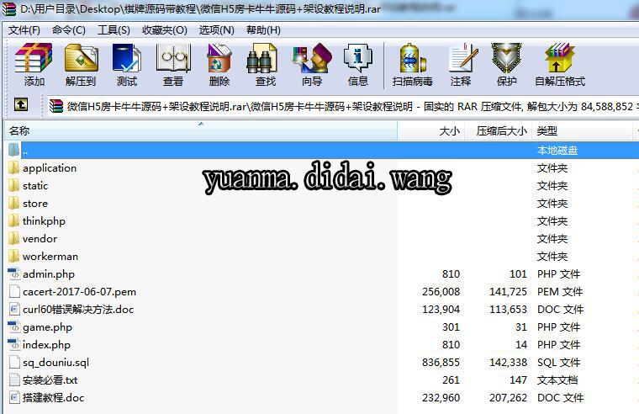639x414 pixels.
Task: Click the thinkphp folder icon
Action: pos(13,220)
